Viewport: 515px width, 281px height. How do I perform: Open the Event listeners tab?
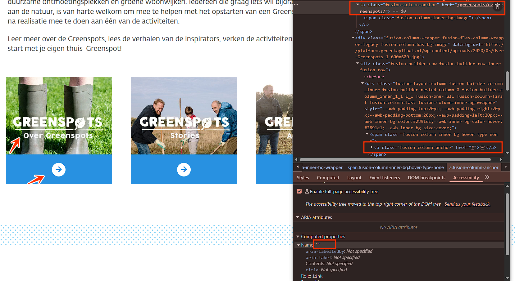pos(384,178)
